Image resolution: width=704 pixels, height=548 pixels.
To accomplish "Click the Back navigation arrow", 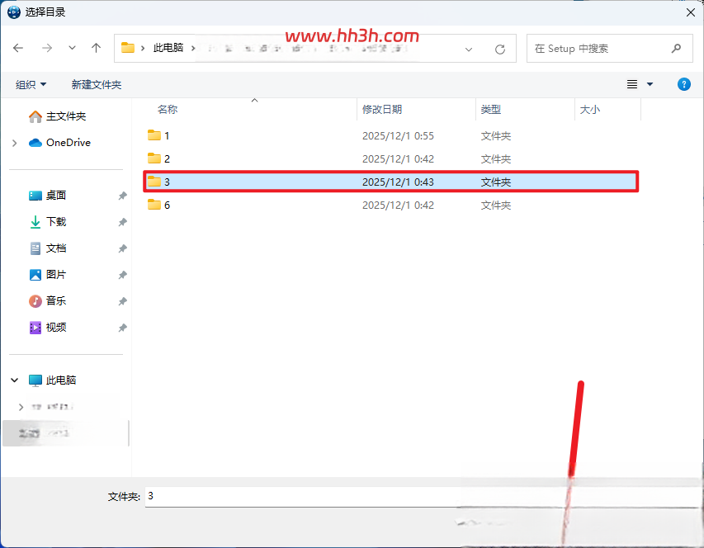I will click(18, 48).
